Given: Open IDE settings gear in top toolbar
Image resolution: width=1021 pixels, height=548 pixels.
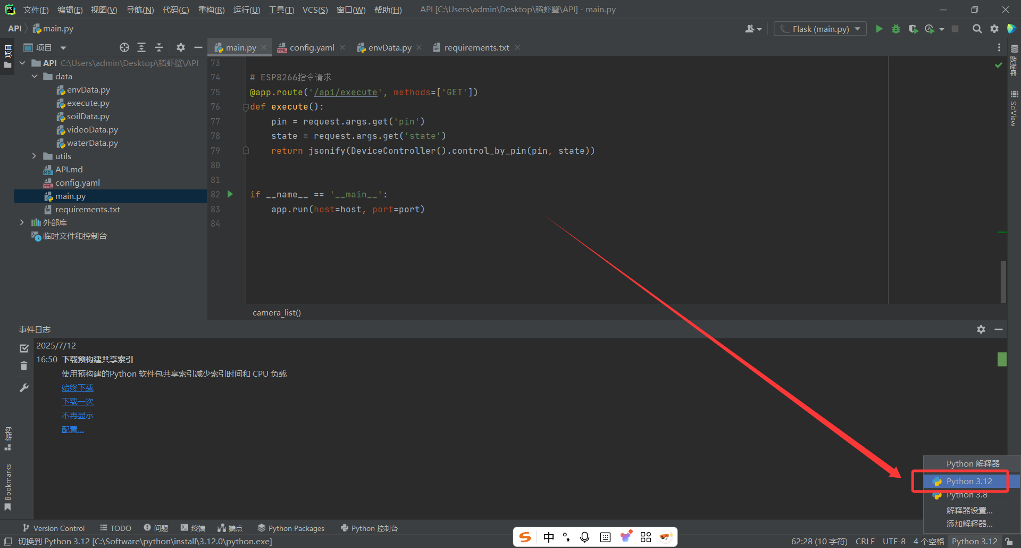Looking at the screenshot, I should [994, 29].
